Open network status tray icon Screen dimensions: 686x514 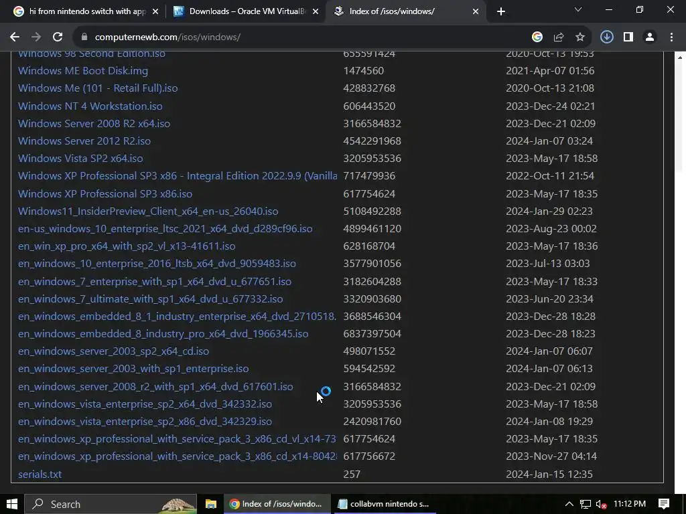585,504
